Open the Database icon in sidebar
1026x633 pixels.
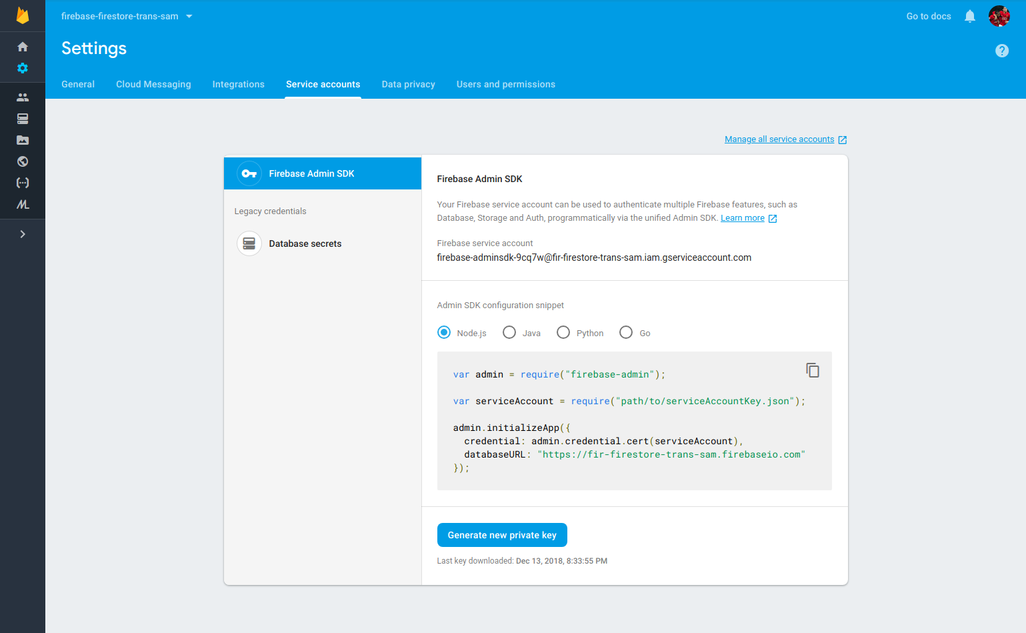23,119
